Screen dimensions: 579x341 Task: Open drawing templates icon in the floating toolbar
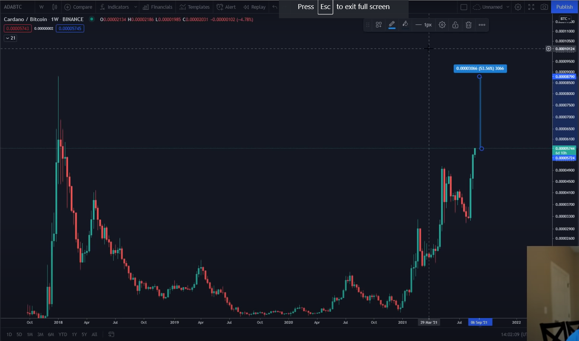[x=379, y=25]
